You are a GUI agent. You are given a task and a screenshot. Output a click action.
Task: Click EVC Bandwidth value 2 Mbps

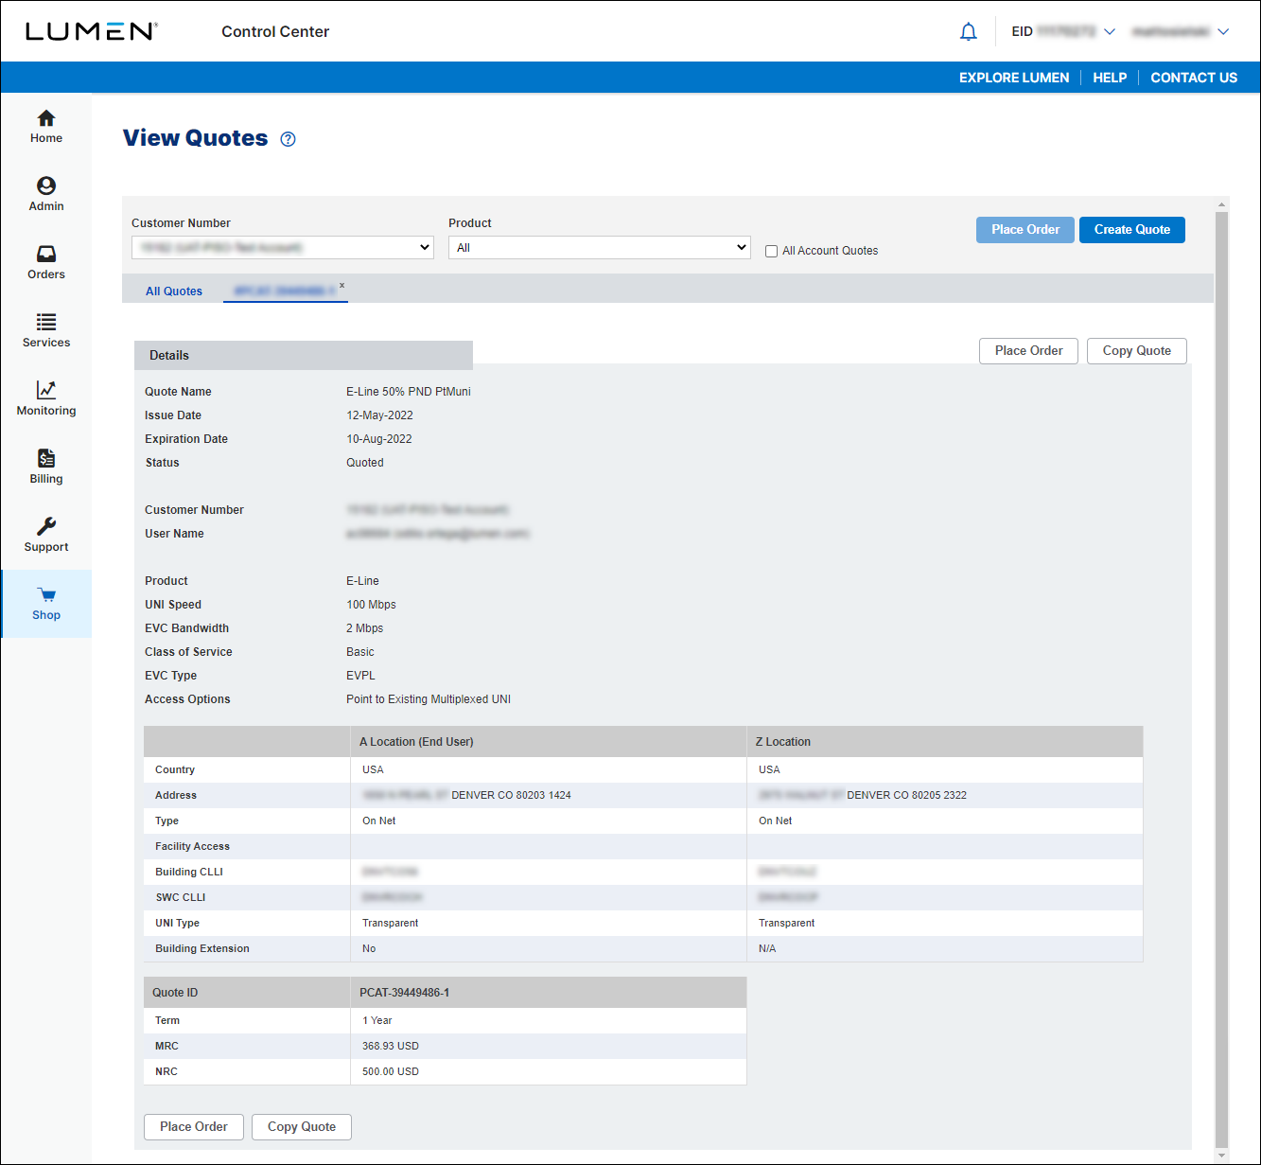pyautogui.click(x=365, y=628)
